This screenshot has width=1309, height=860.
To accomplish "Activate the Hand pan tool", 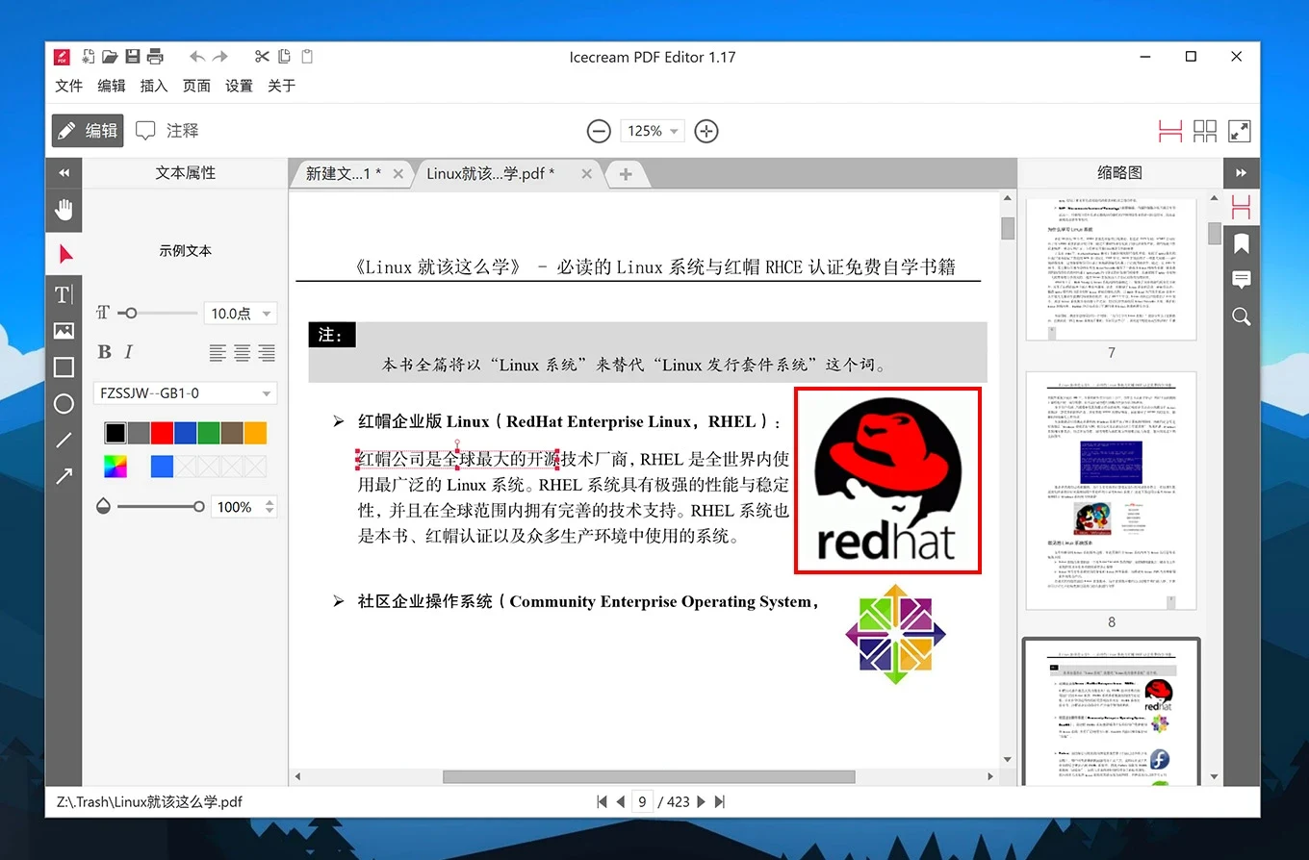I will click(64, 210).
